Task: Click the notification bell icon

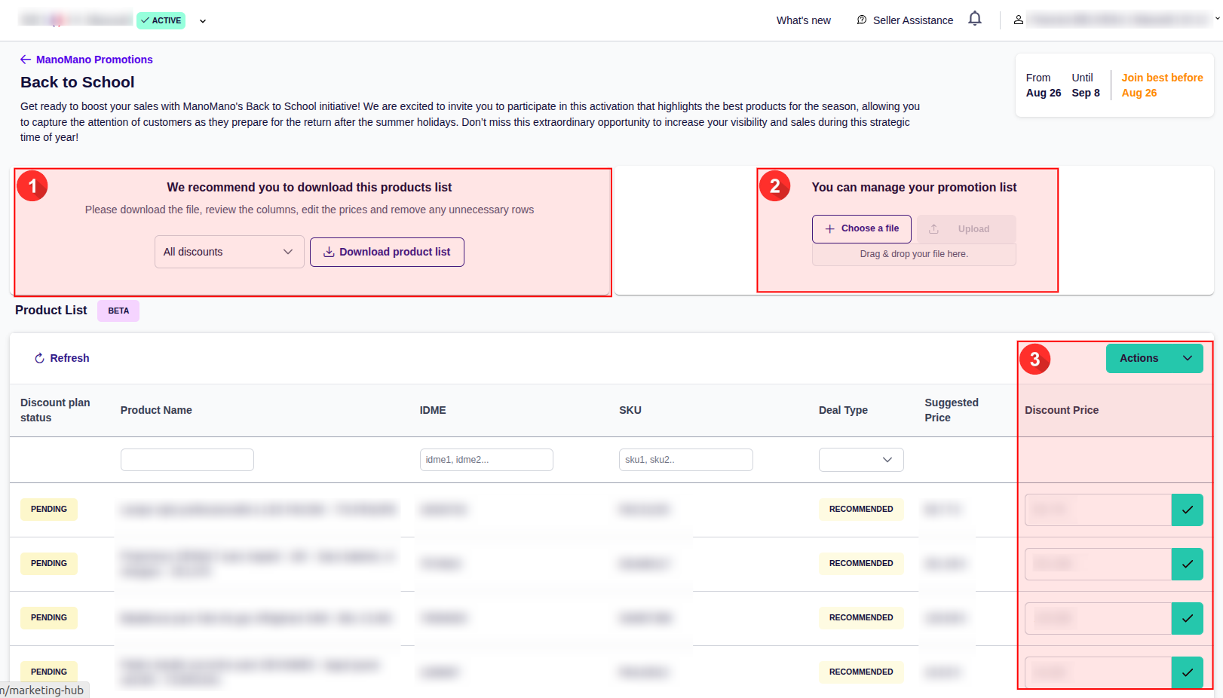Action: point(975,19)
